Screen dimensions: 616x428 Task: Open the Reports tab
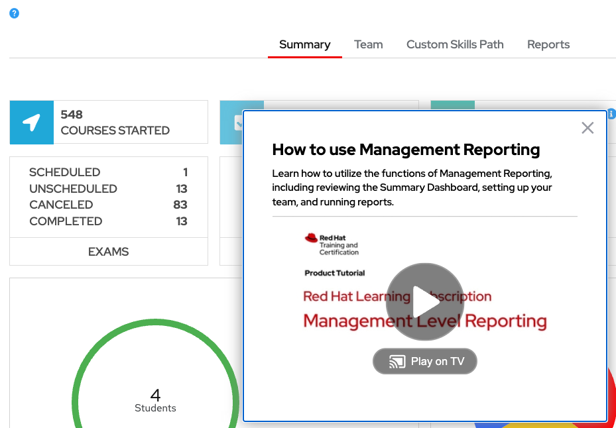[548, 44]
